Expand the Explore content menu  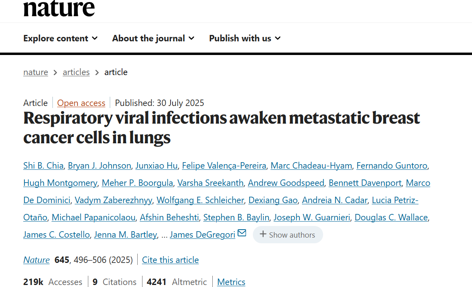pyautogui.click(x=60, y=38)
